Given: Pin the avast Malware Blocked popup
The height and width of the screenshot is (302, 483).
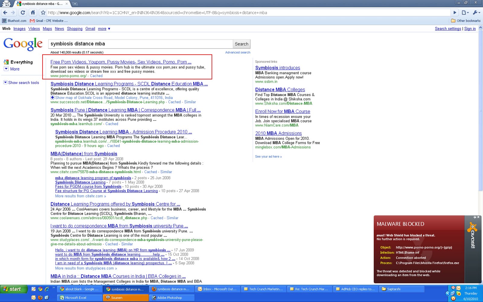Looking at the screenshot, I should 475,217.
